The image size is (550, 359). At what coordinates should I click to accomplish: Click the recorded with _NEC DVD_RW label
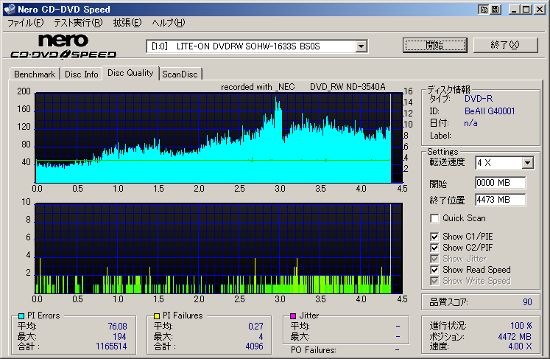click(303, 87)
